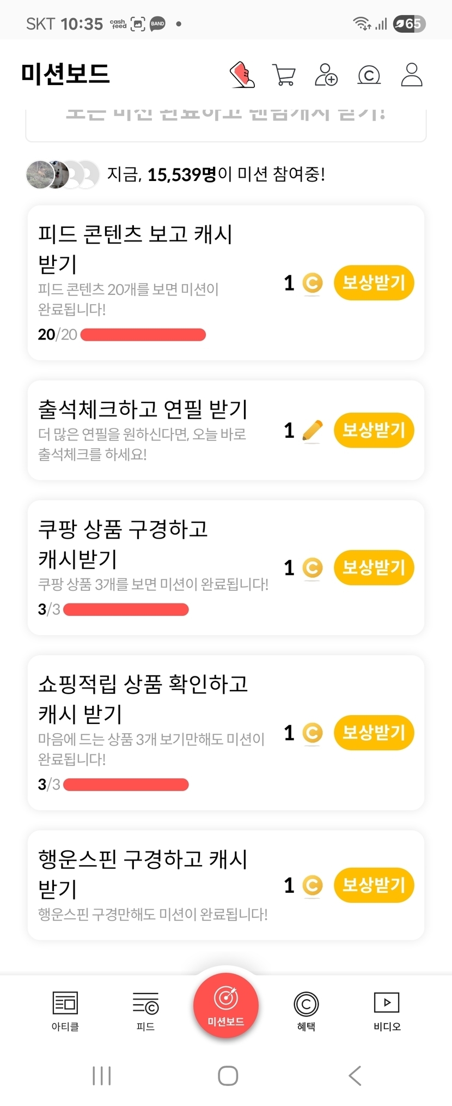Claim pencil reward for attendance check
This screenshot has height=1106, width=452.
point(374,431)
